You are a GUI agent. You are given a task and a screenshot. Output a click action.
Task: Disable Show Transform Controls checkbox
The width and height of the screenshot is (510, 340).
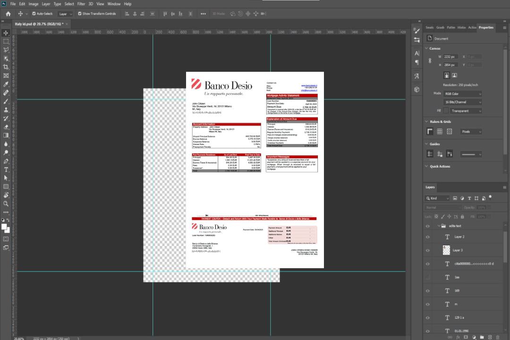pos(79,14)
